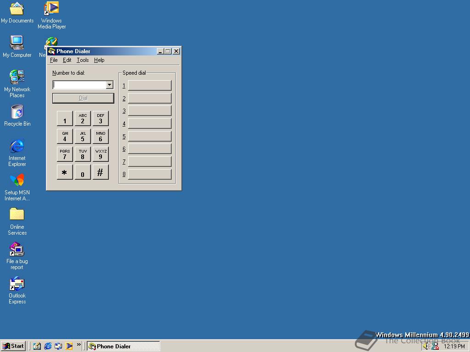
Task: Click Media Player quick launch icon
Action: (x=69, y=346)
